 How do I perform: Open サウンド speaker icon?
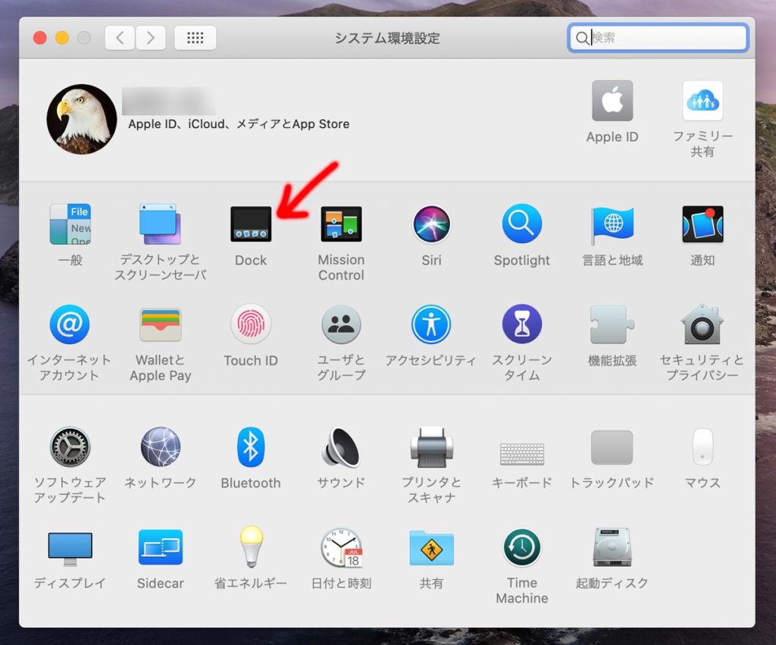(x=341, y=447)
